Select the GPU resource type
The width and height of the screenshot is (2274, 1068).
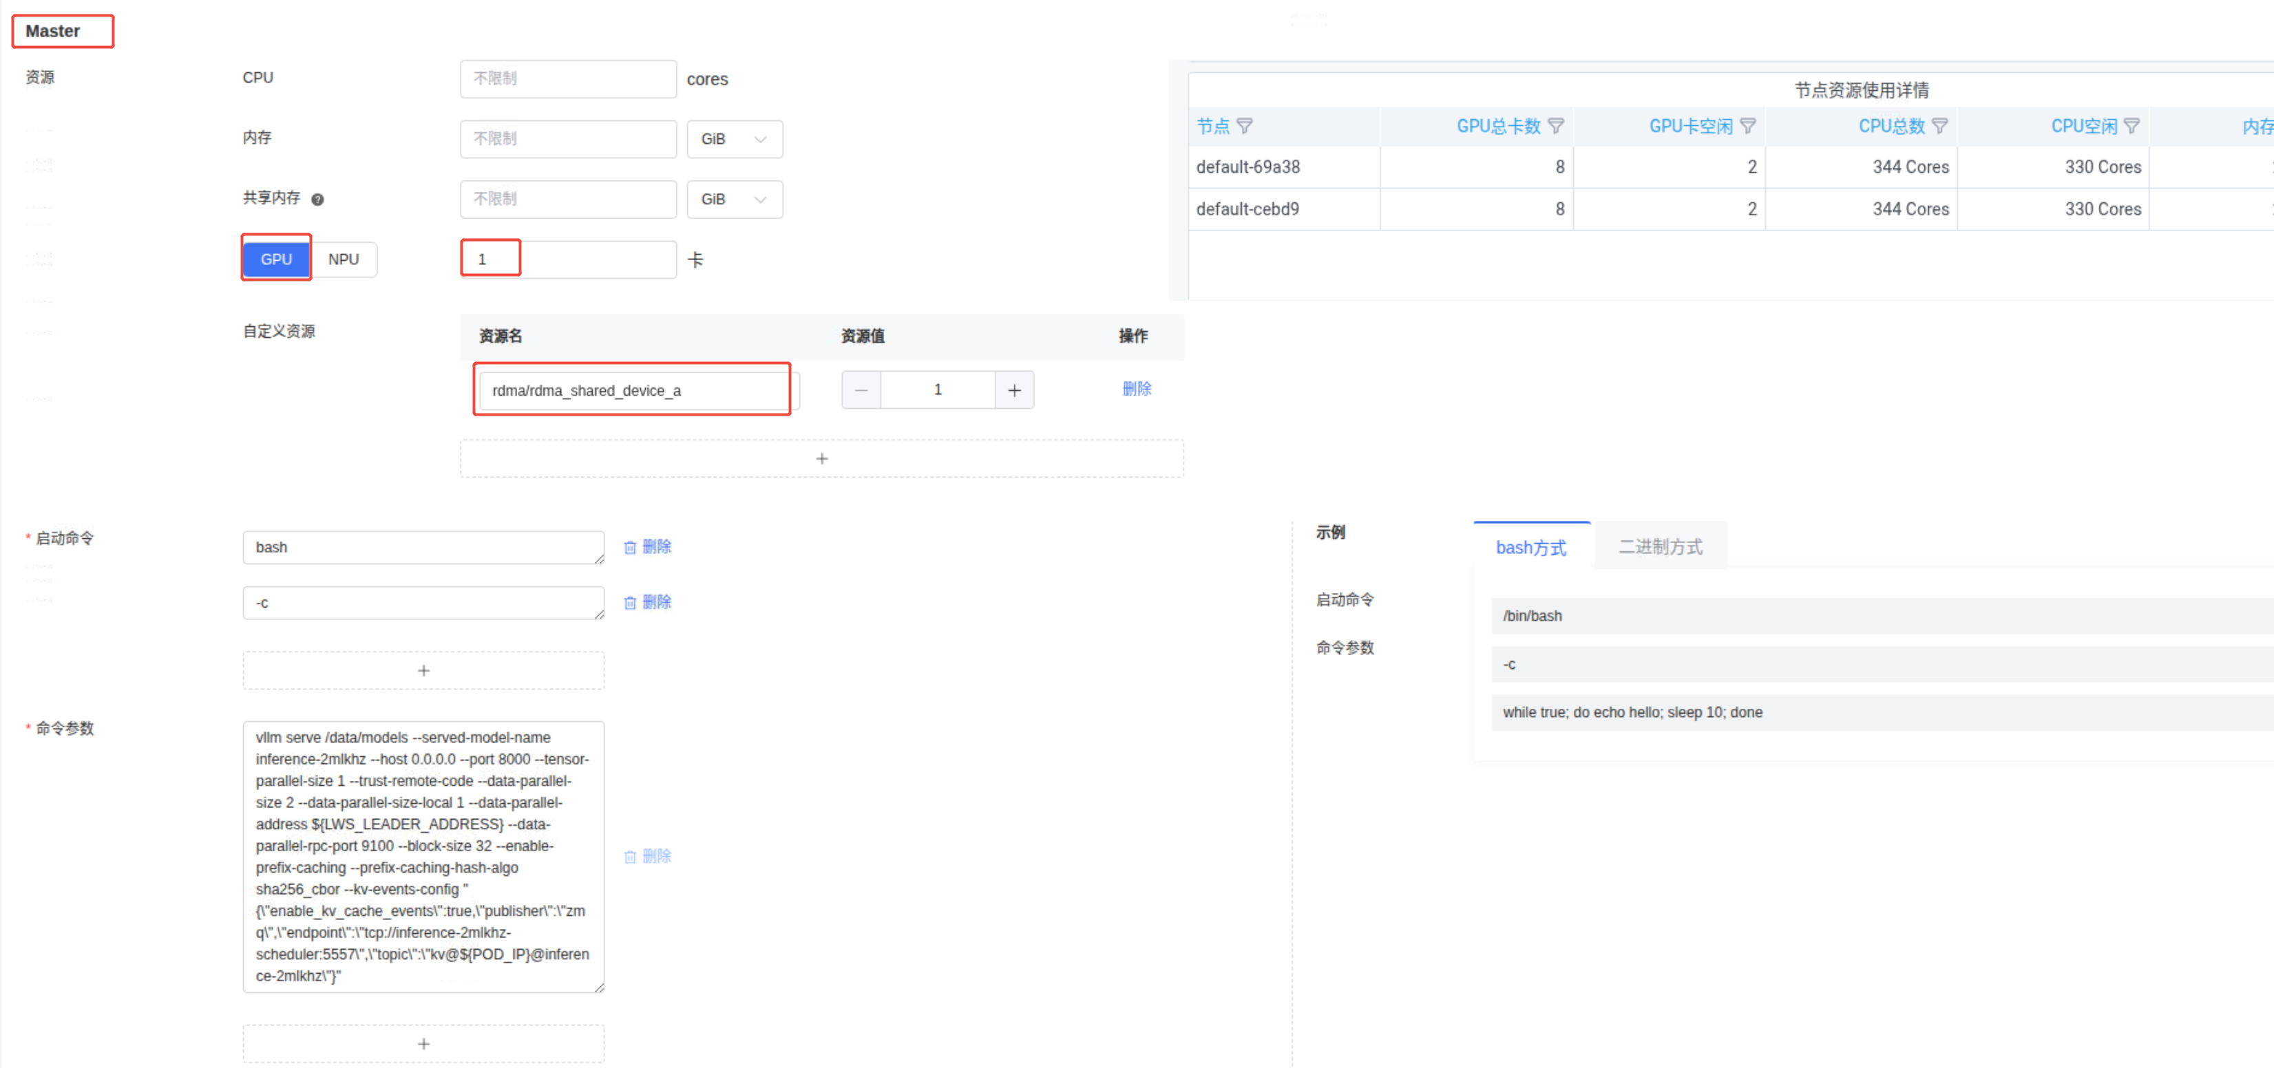(x=276, y=259)
